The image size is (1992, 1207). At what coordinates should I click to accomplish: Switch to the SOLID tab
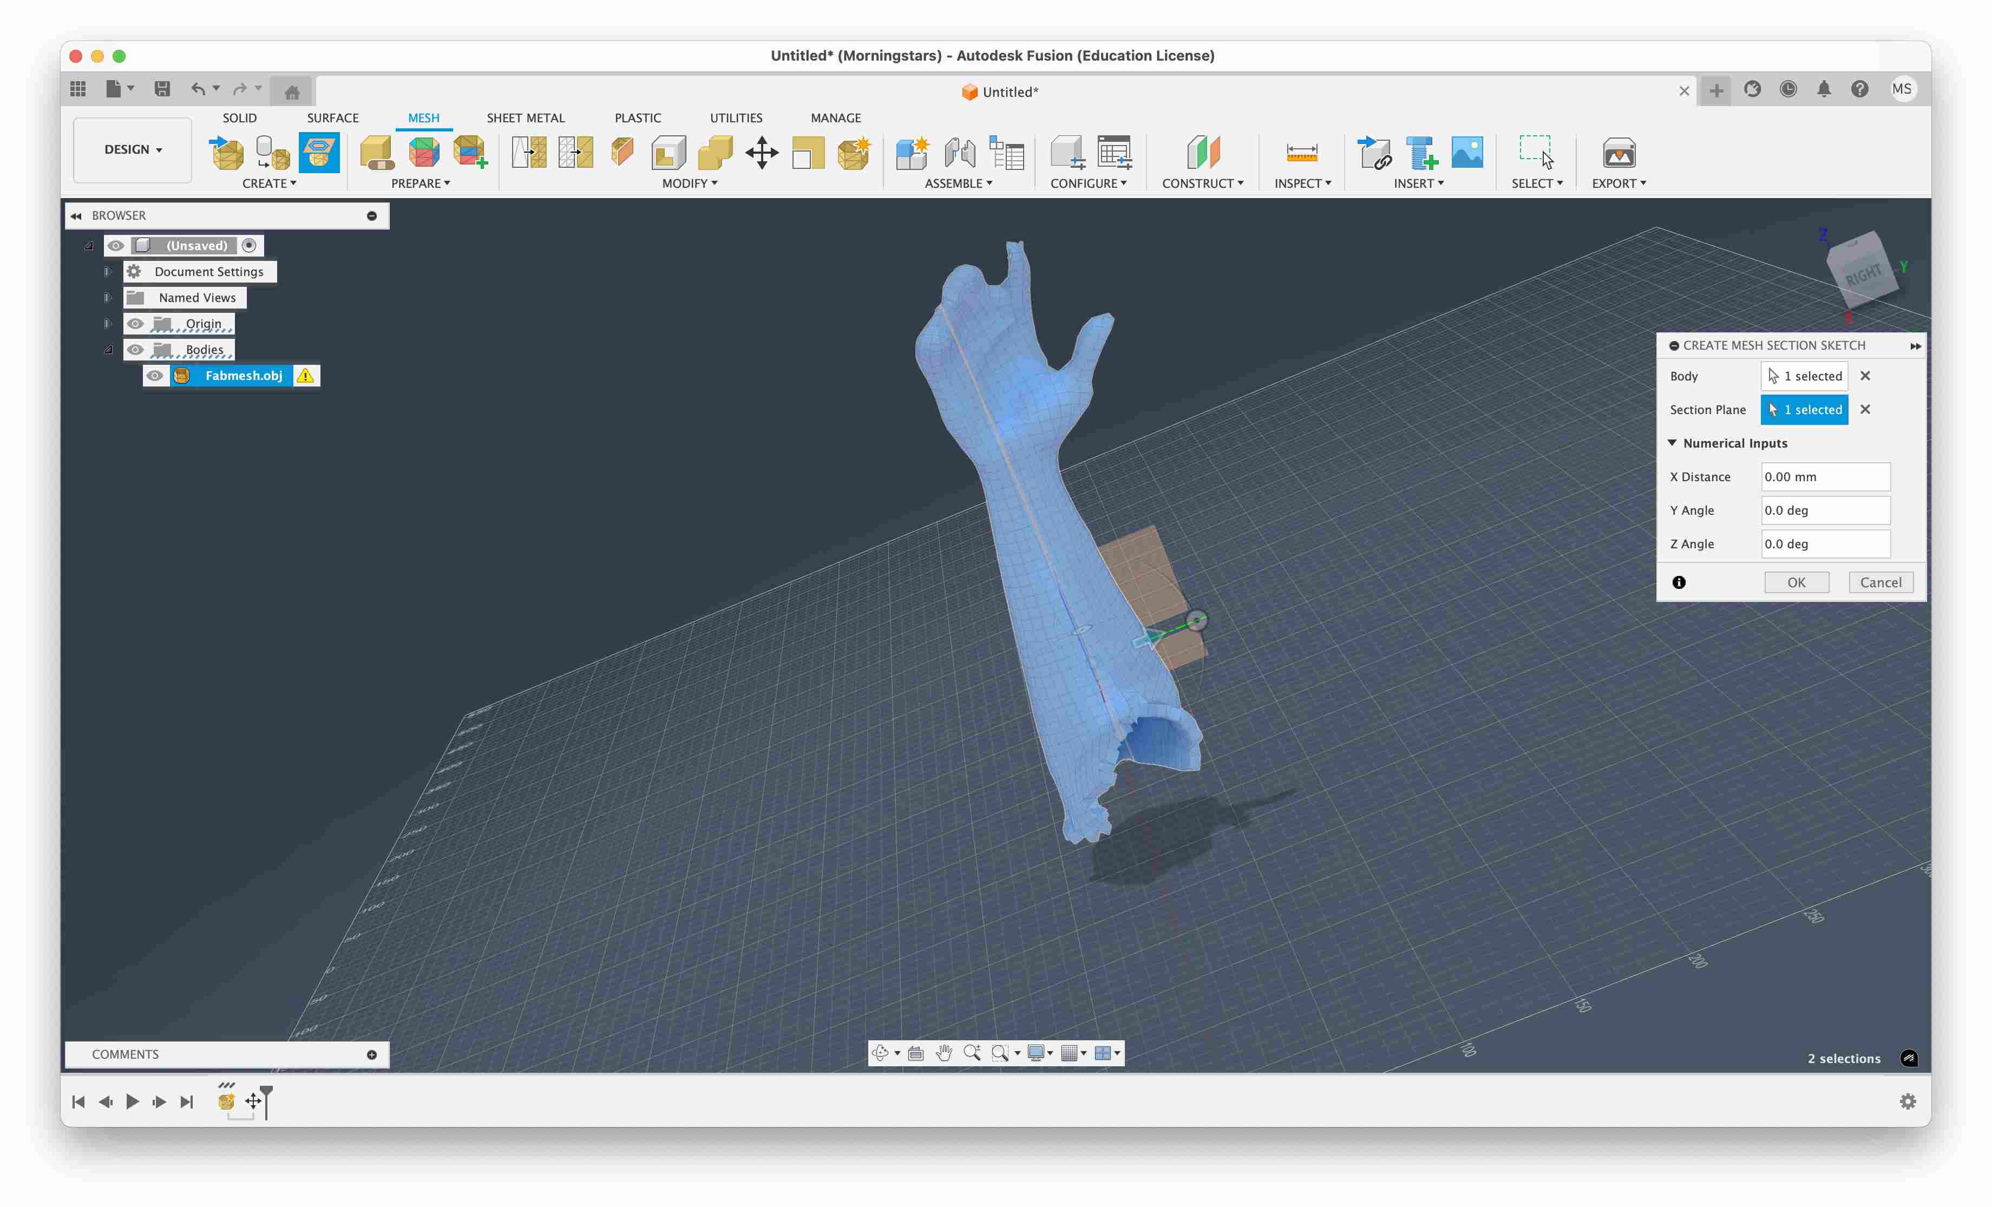(x=239, y=117)
